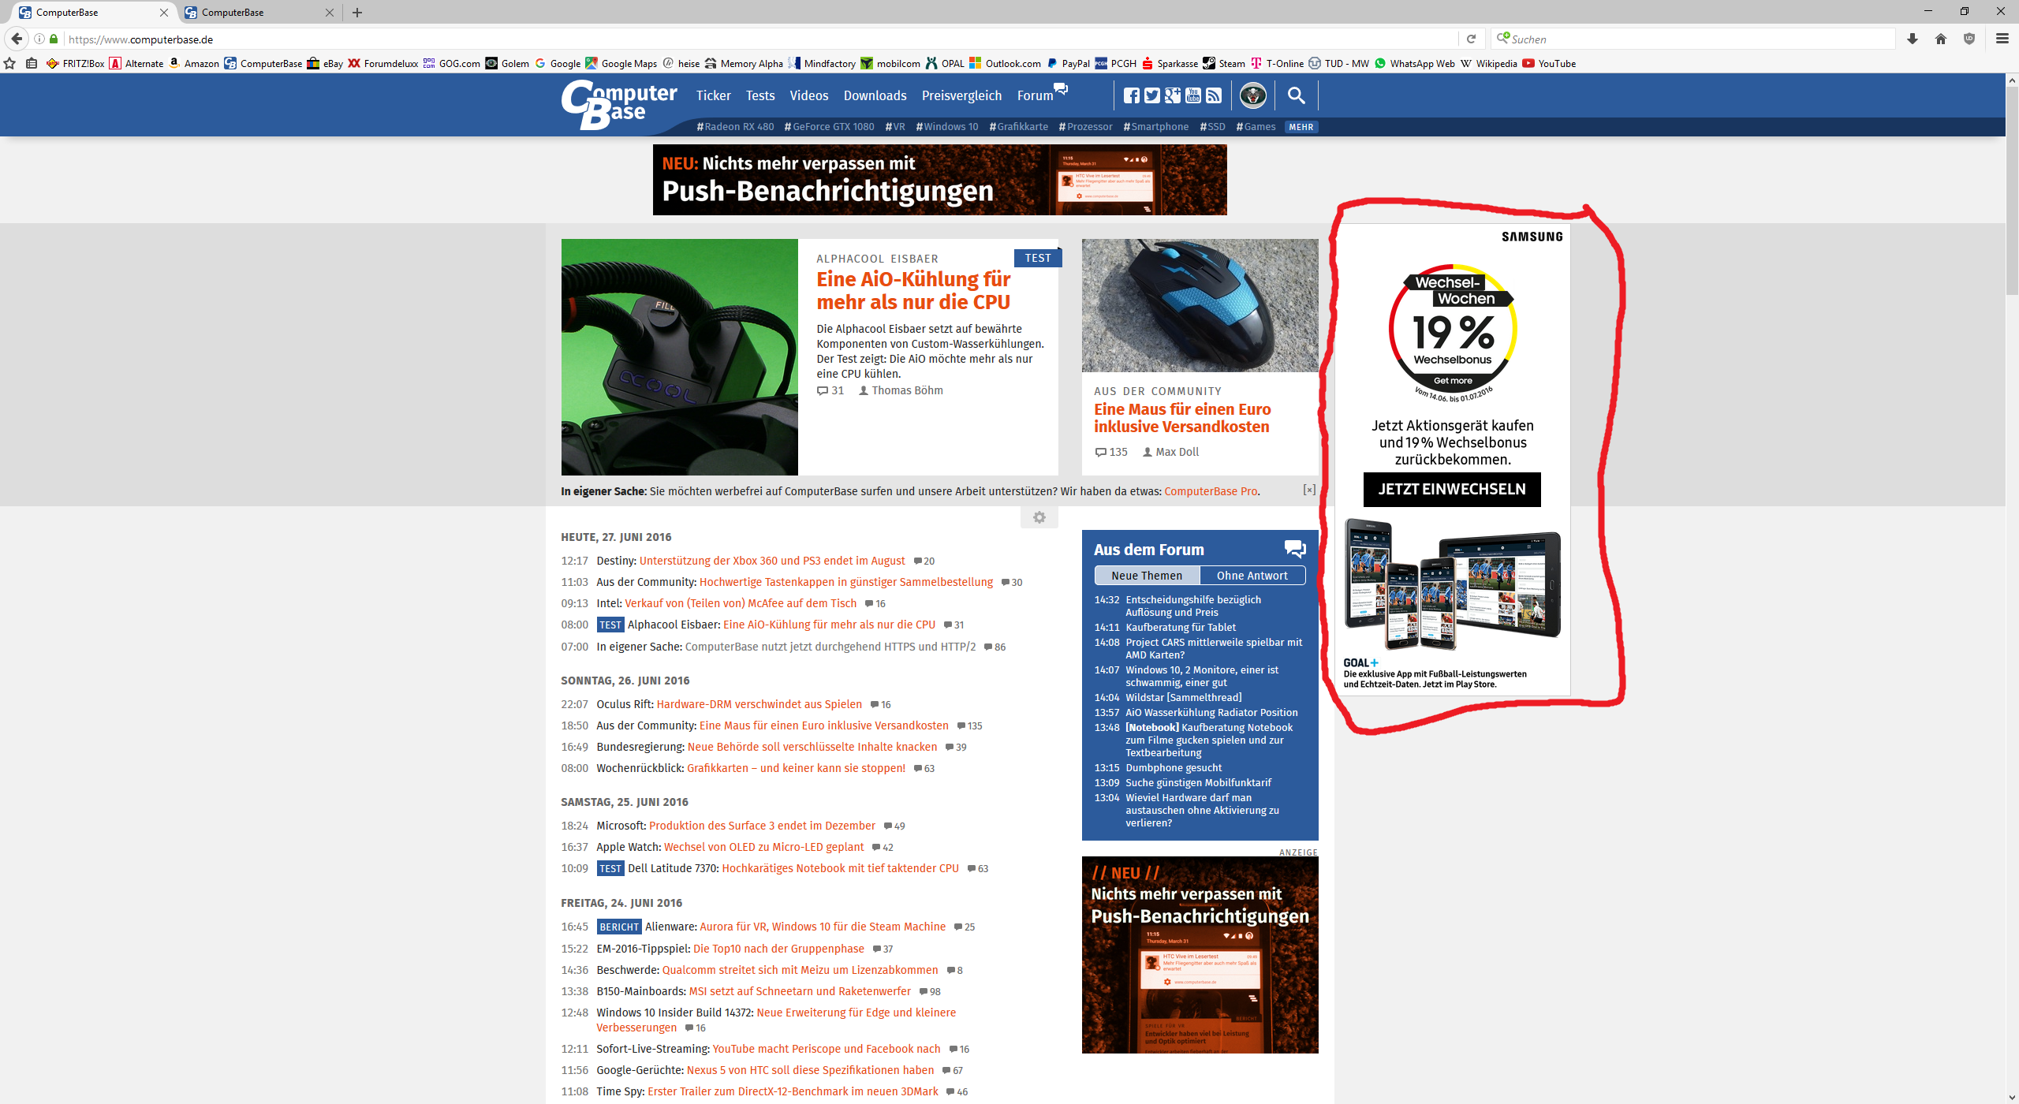Screen dimensions: 2019x1104
Task: Open the ComputerBase Pro link
Action: tap(1211, 491)
